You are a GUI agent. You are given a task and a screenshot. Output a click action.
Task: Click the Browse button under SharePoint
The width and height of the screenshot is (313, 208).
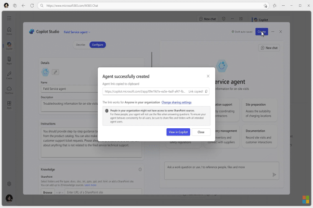tap(48, 192)
